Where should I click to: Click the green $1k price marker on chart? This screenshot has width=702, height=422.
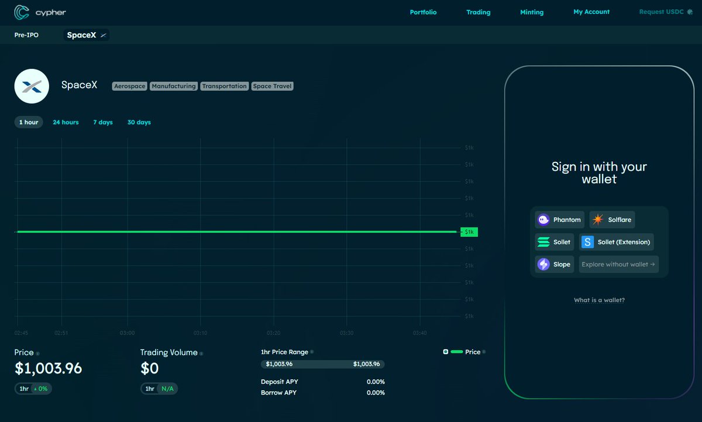click(469, 232)
